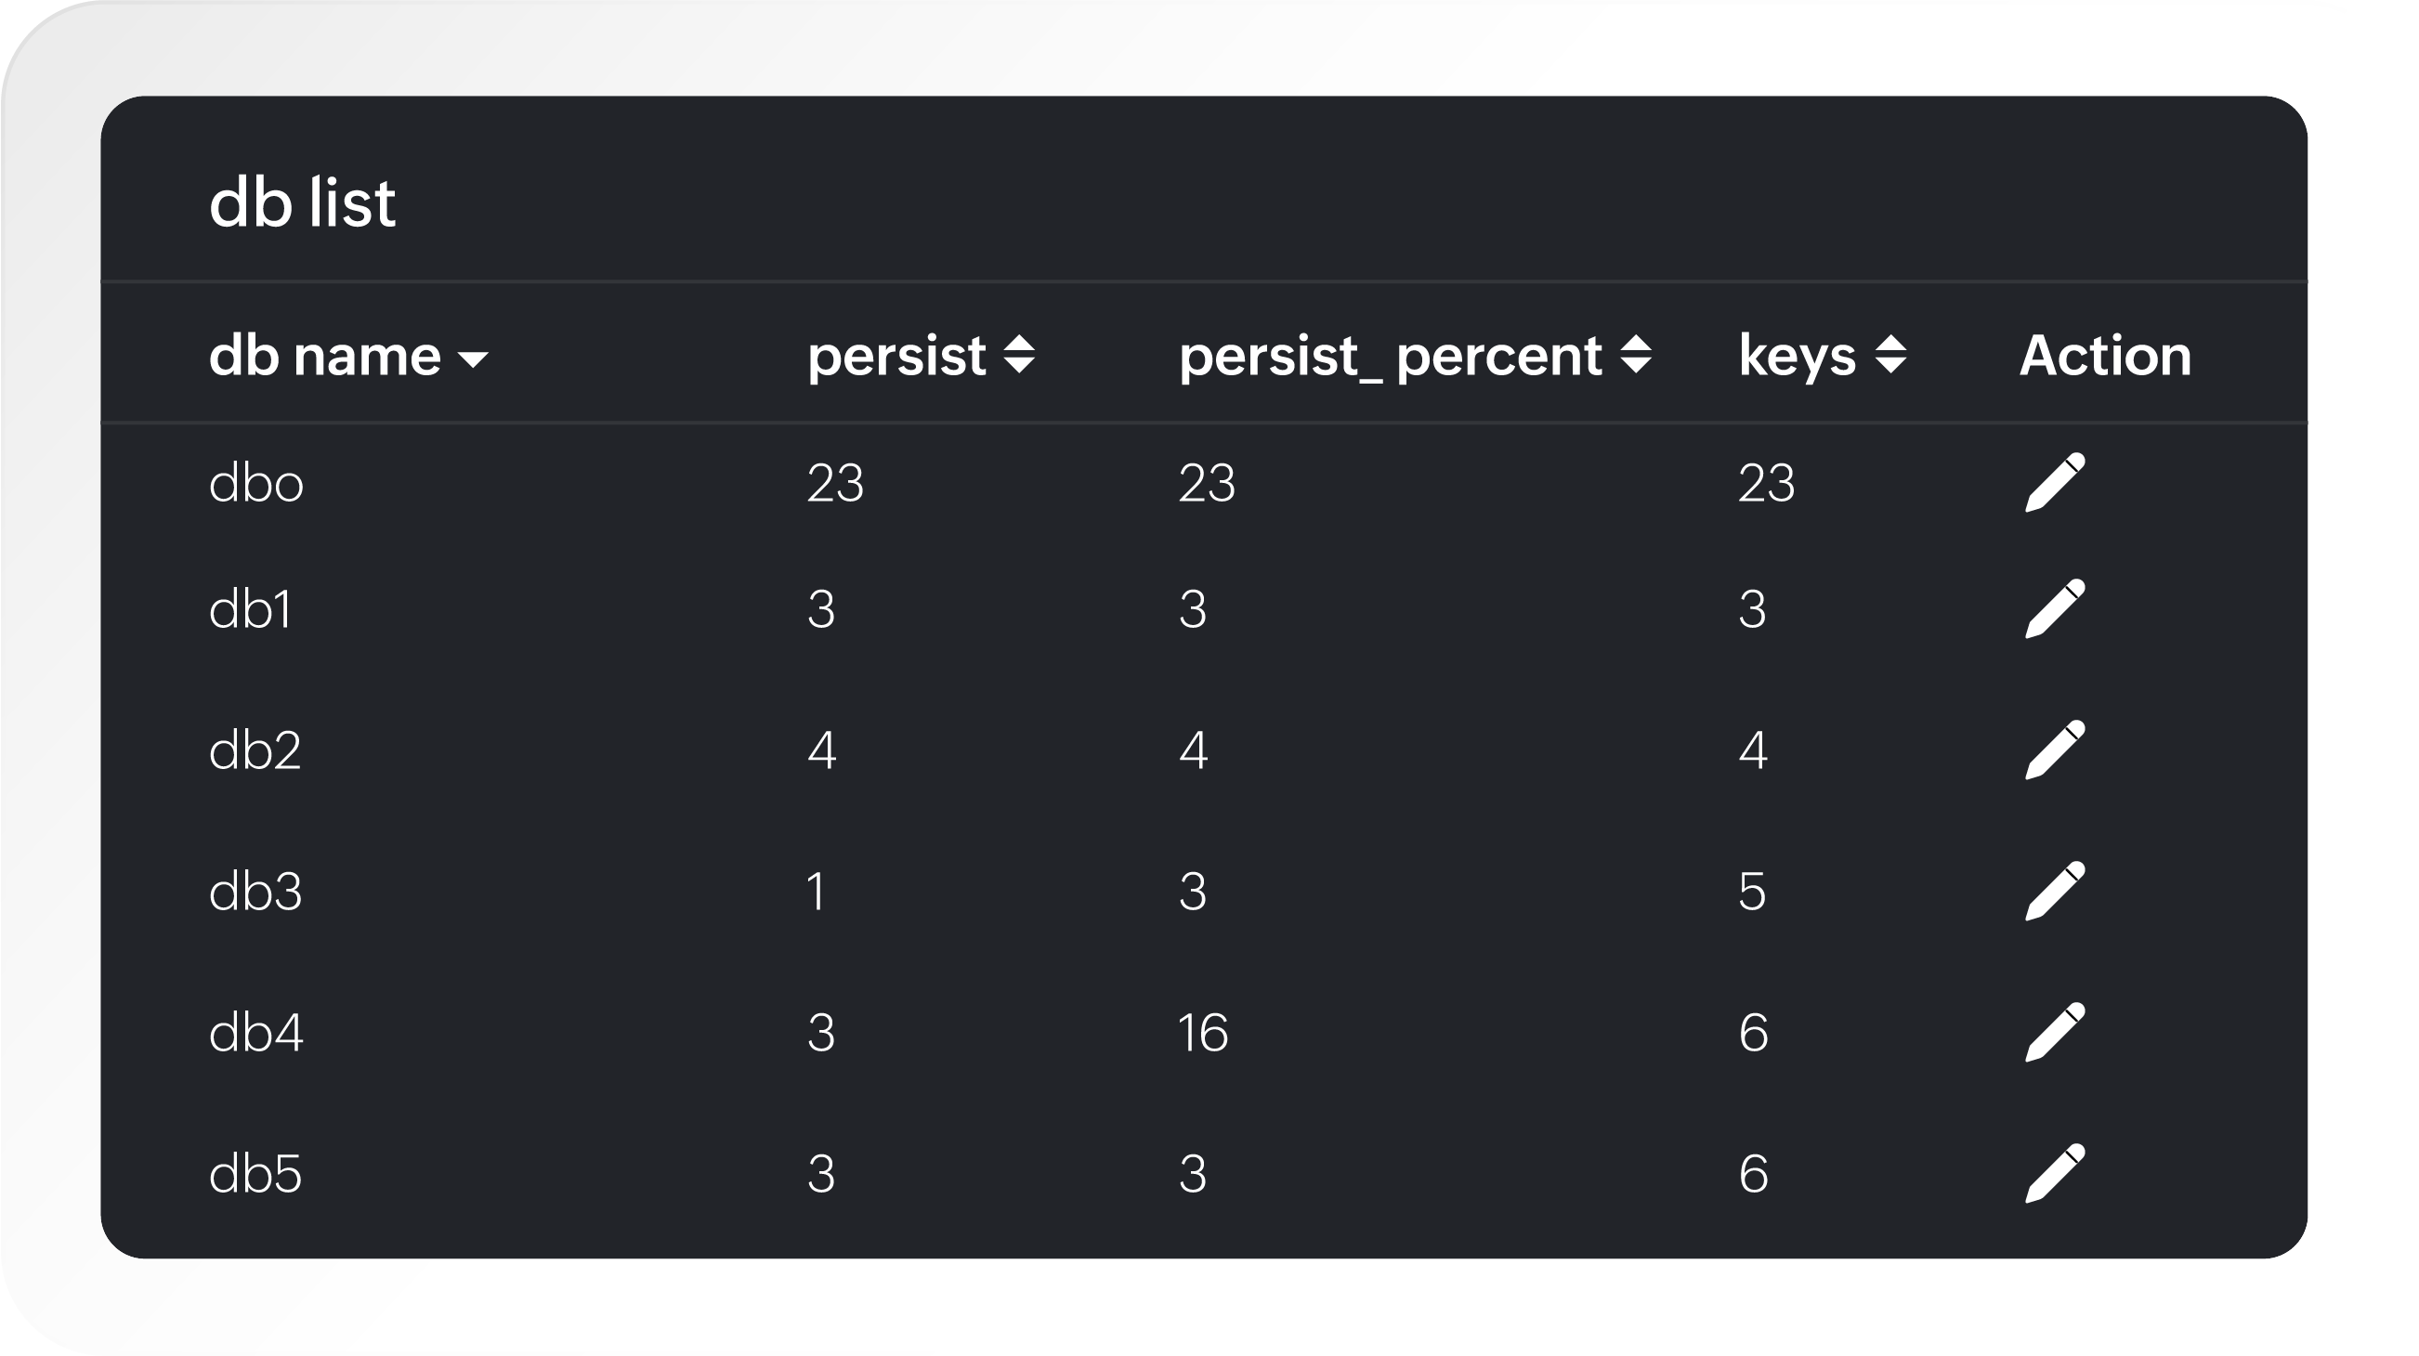This screenshot has width=2419, height=1356.
Task: Open the edit action for db2
Action: pyautogui.click(x=2055, y=750)
